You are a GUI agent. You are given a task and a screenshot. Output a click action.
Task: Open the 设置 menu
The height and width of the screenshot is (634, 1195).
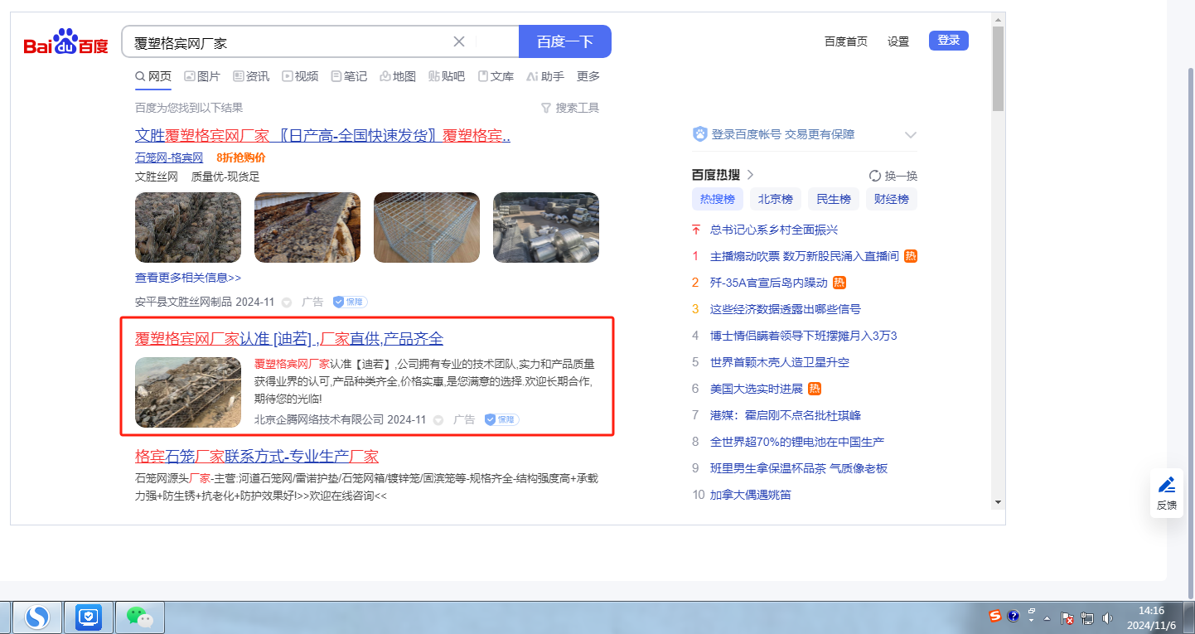898,41
